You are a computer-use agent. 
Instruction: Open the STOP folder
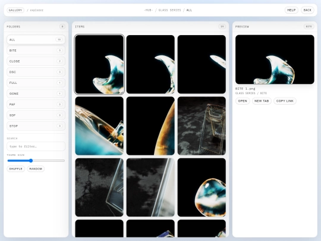tap(36, 126)
